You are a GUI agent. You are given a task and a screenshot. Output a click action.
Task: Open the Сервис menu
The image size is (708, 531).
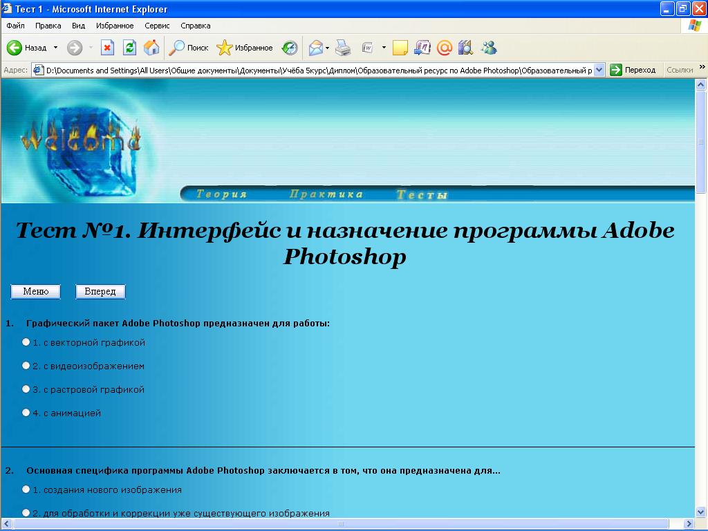[157, 26]
